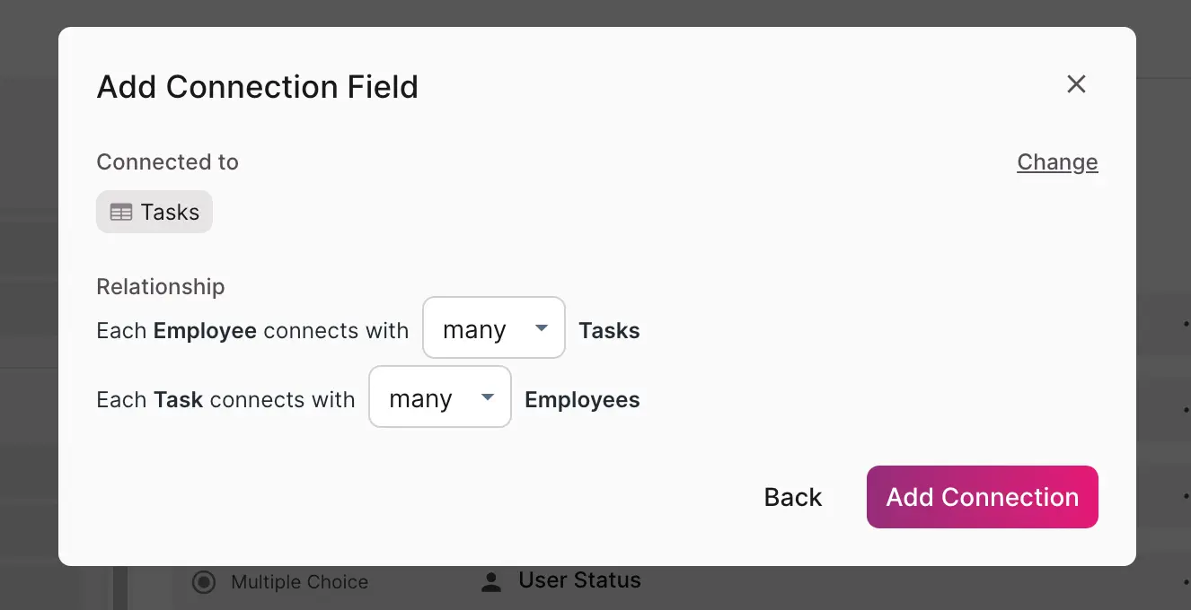
Task: Click the Add Connection Field dialog title
Action: (257, 87)
